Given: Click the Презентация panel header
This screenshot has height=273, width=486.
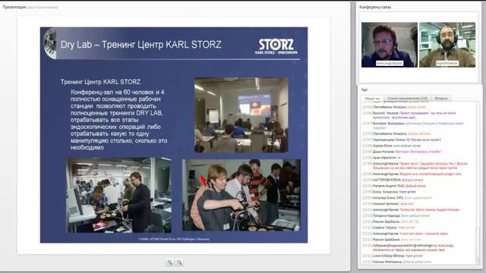Looking at the screenshot, I should pyautogui.click(x=14, y=7).
